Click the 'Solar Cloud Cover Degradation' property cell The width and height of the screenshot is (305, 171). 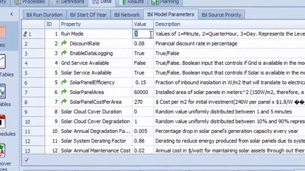(96, 122)
